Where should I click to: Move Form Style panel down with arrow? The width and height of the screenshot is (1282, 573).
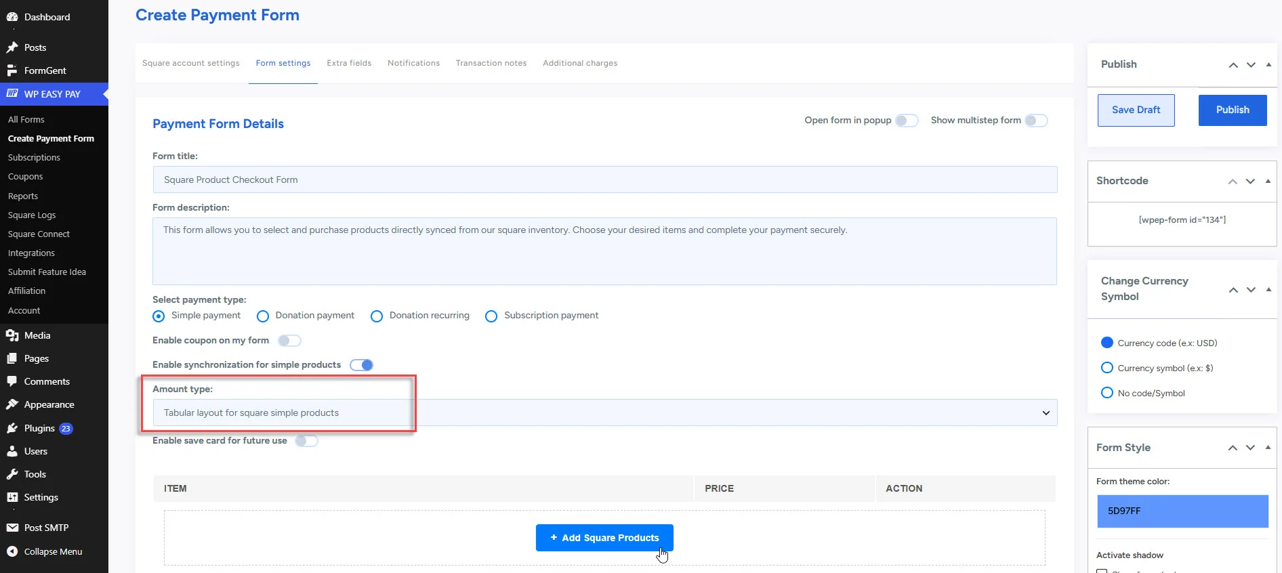[x=1250, y=448]
